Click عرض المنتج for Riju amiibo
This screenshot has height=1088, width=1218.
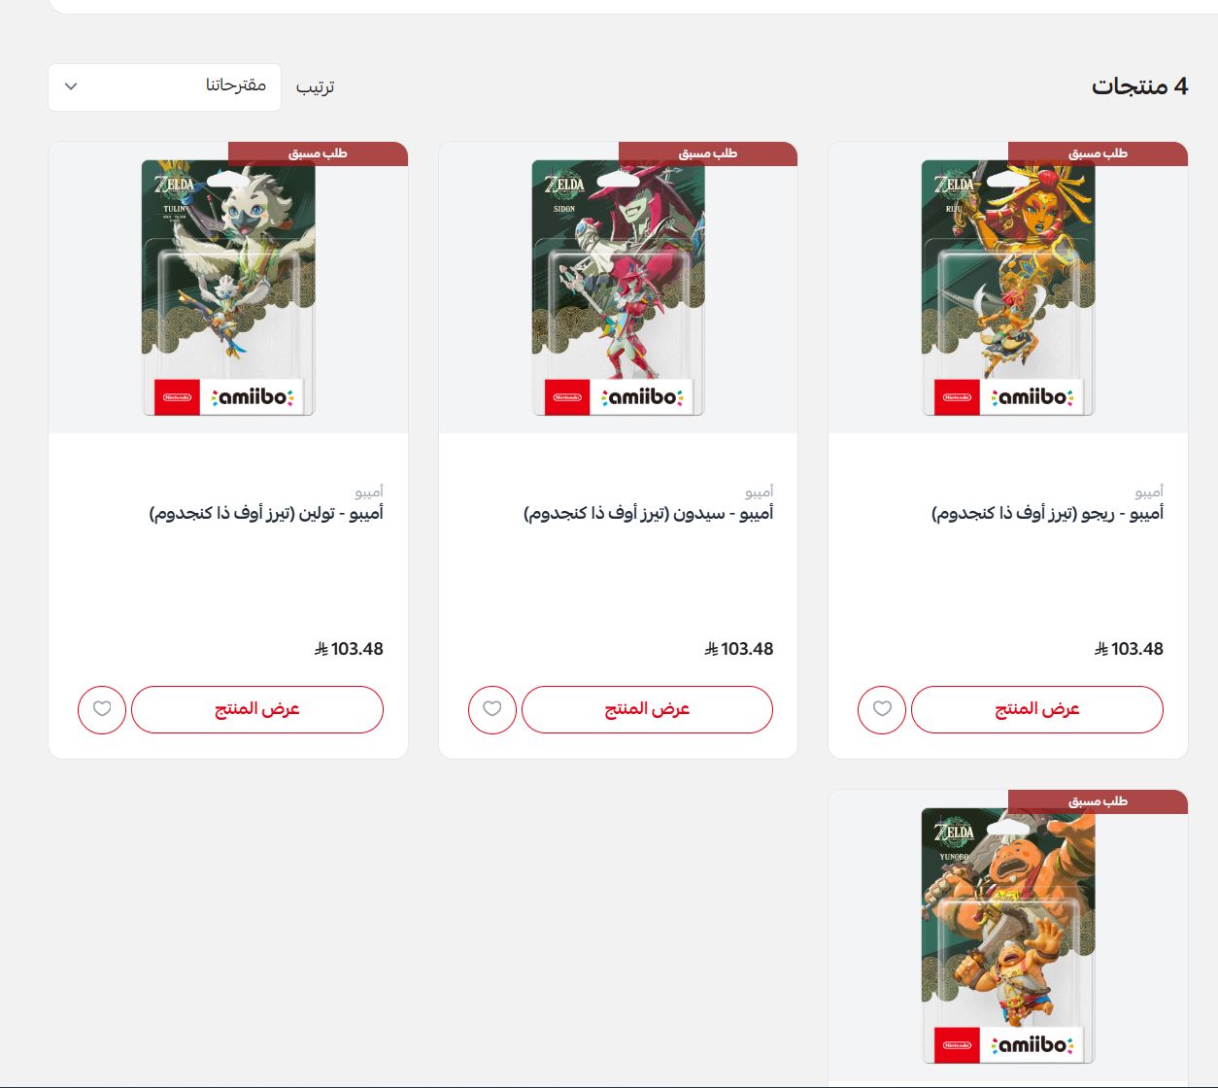click(1037, 709)
